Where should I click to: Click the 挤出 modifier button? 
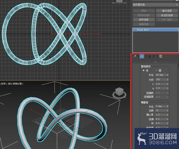click(x=144, y=11)
